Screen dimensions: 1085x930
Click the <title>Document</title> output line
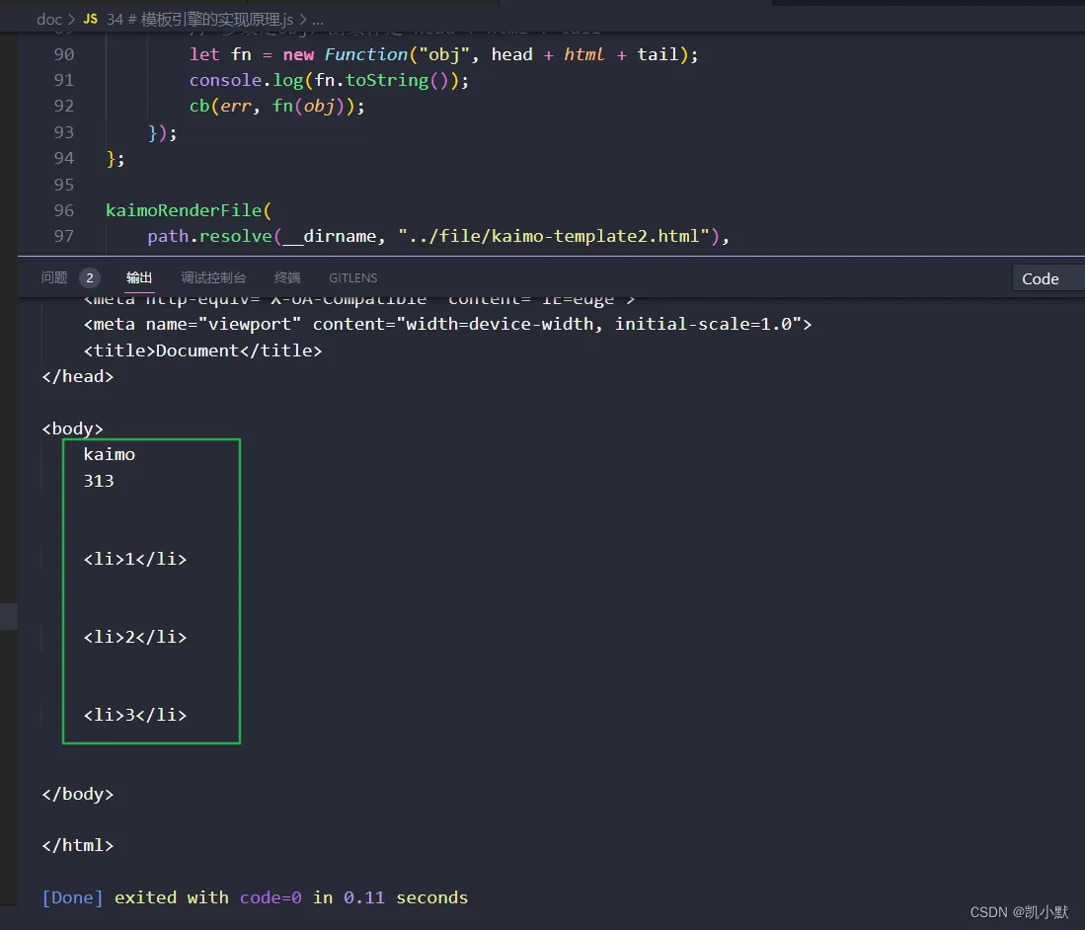(202, 350)
